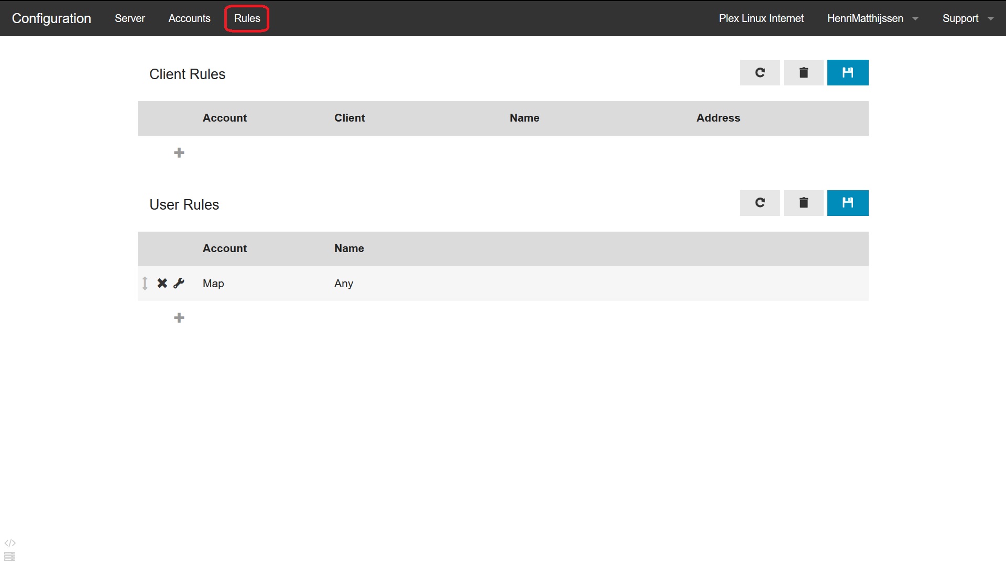
Task: Click the Plex Linux Internet link
Action: point(761,18)
